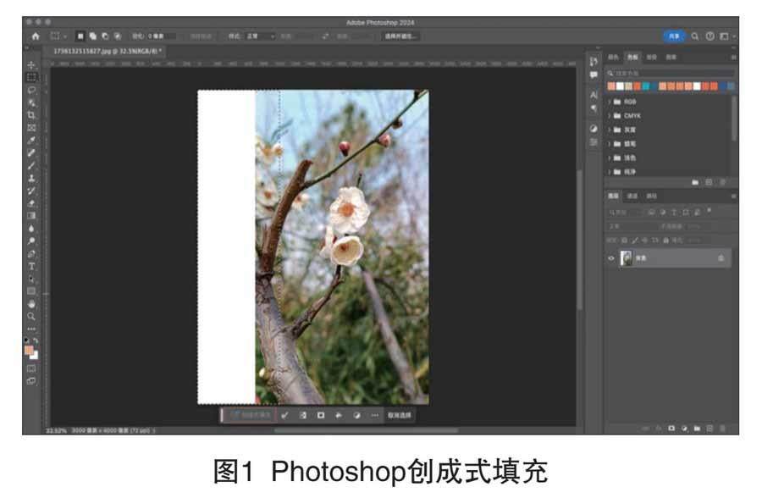
Task: Open Edit Toolbar three-dots in toolbox
Action: coord(31,329)
